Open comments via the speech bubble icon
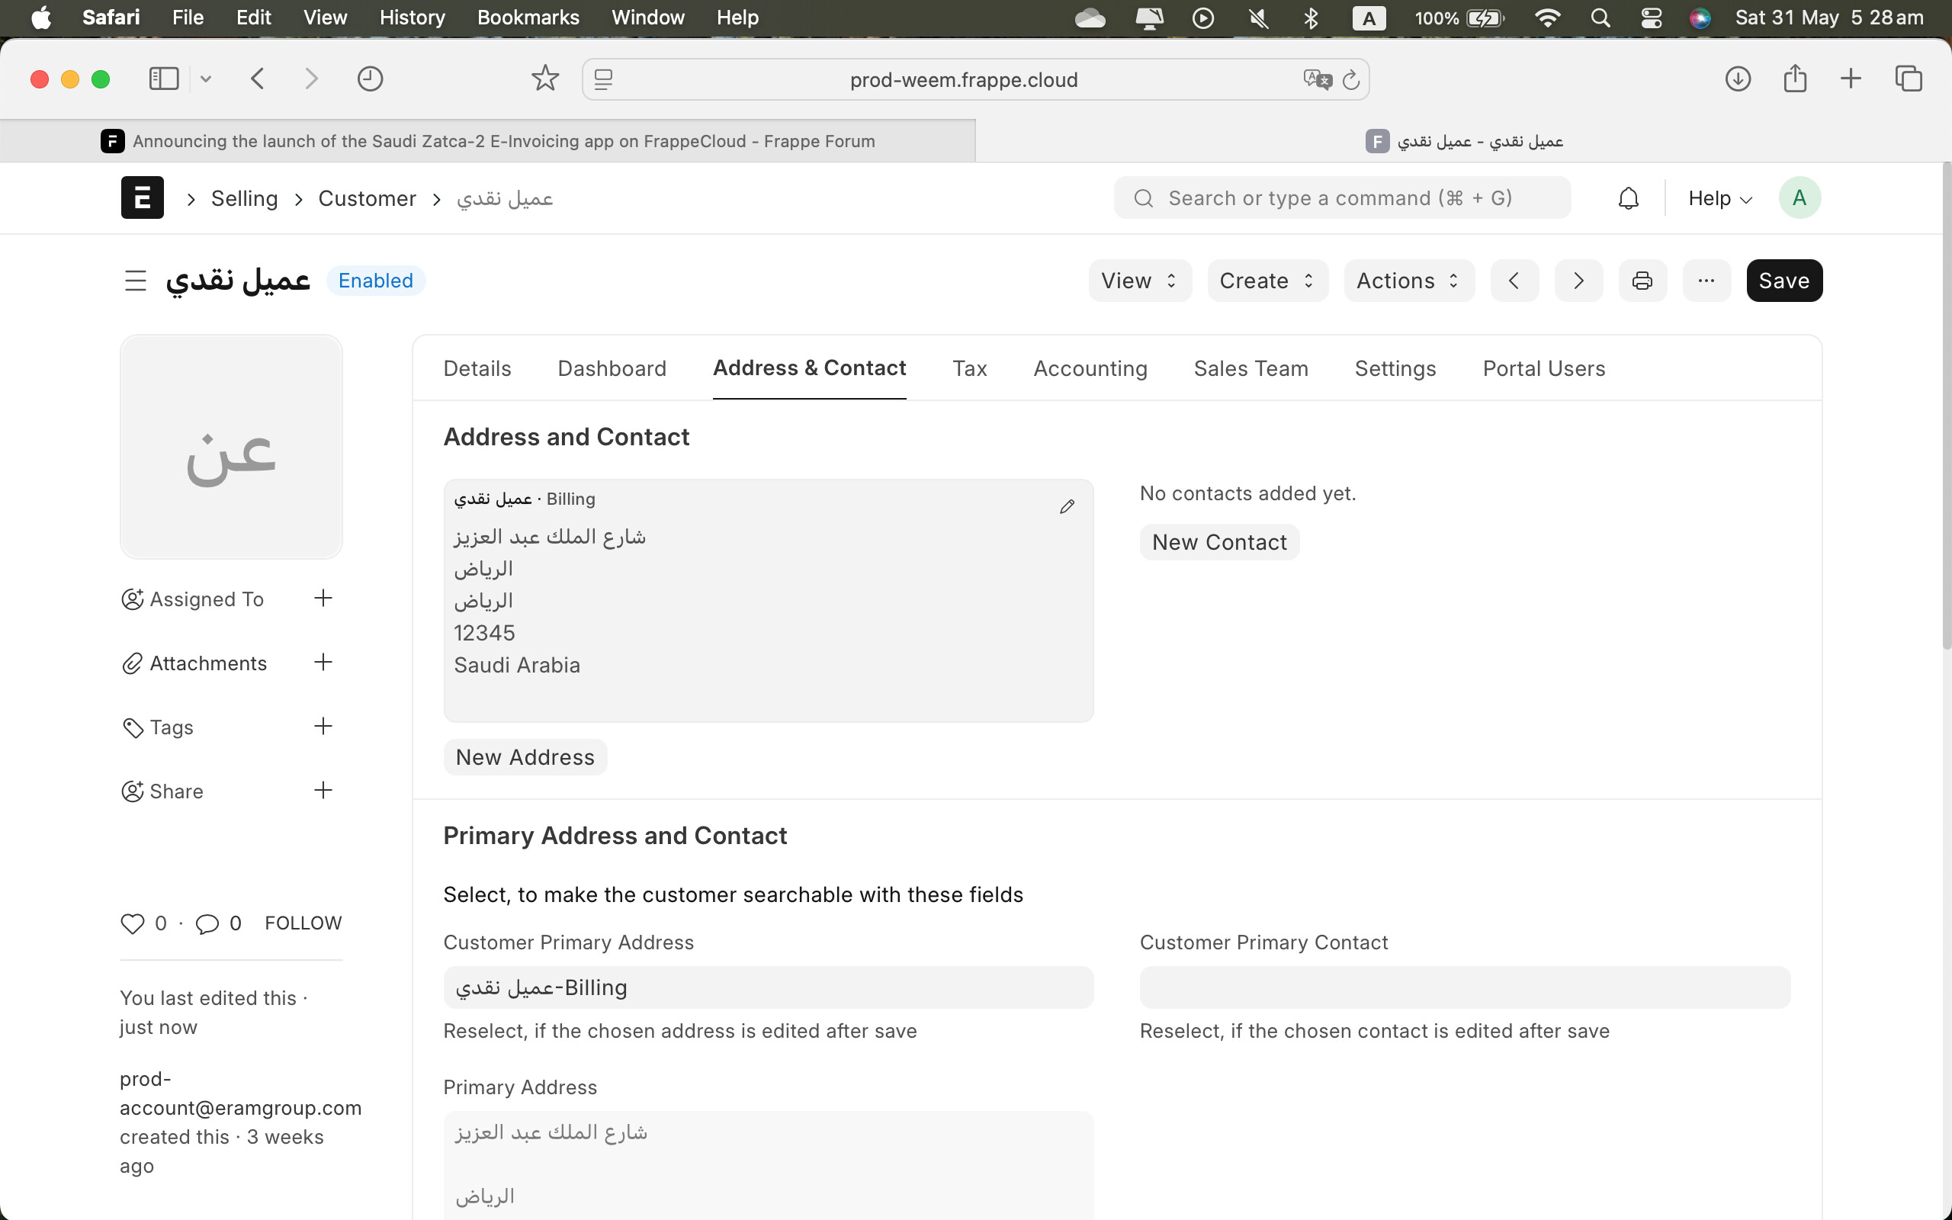The image size is (1952, 1220). click(207, 923)
